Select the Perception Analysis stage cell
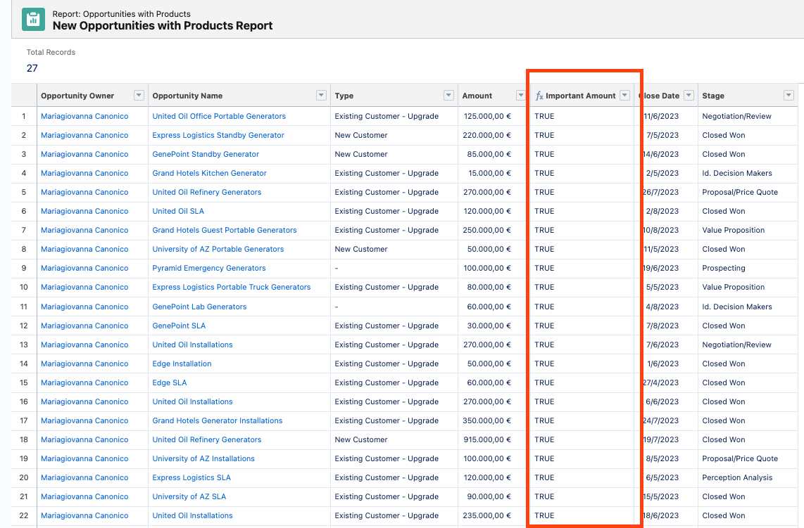The image size is (804, 528). pyautogui.click(x=737, y=477)
